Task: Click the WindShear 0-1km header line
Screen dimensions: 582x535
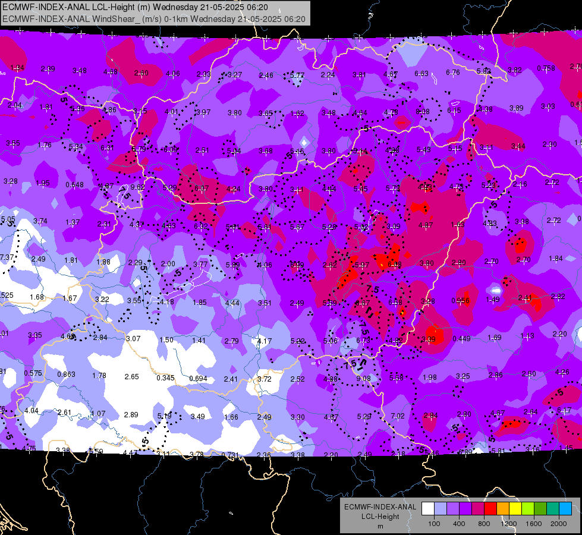Action: tap(154, 19)
